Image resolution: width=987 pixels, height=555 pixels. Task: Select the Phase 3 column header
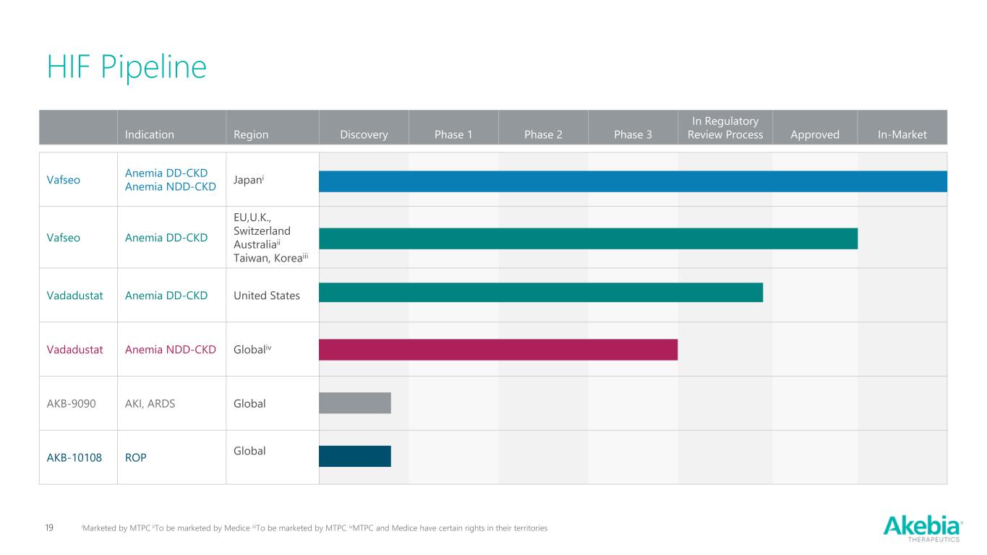(x=633, y=134)
